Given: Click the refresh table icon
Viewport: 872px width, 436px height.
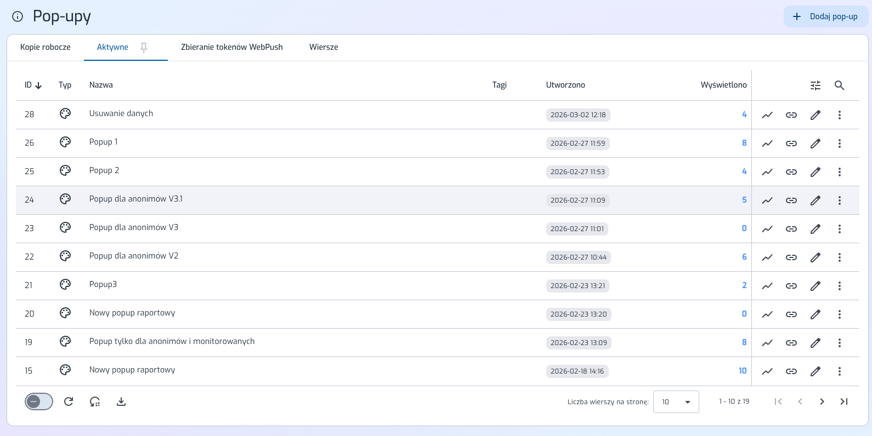Looking at the screenshot, I should pos(69,402).
